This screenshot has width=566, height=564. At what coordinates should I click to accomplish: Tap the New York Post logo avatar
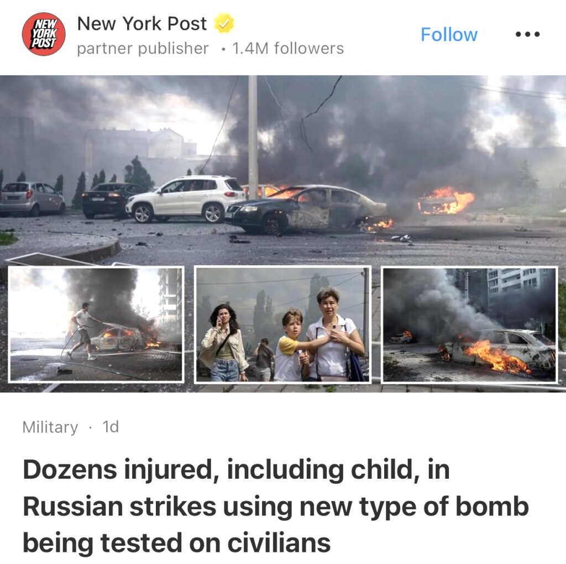tap(44, 34)
